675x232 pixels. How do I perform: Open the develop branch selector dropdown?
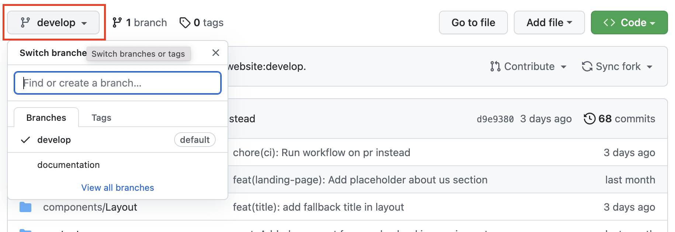click(53, 22)
